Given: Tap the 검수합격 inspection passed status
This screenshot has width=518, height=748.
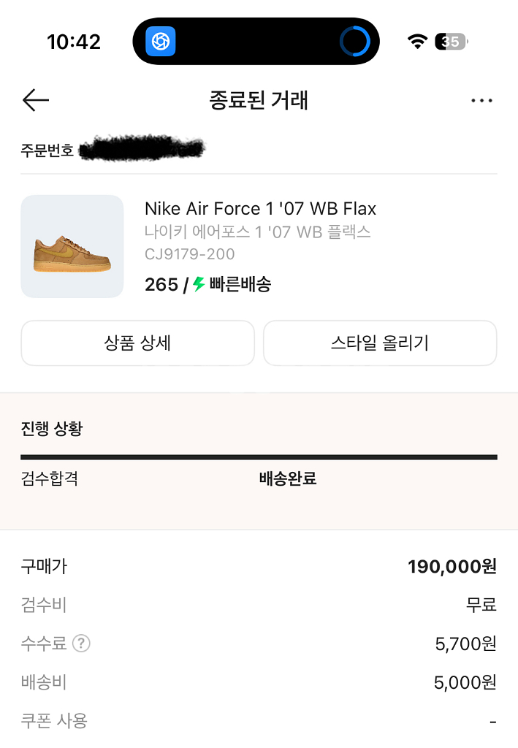Looking at the screenshot, I should [x=50, y=479].
